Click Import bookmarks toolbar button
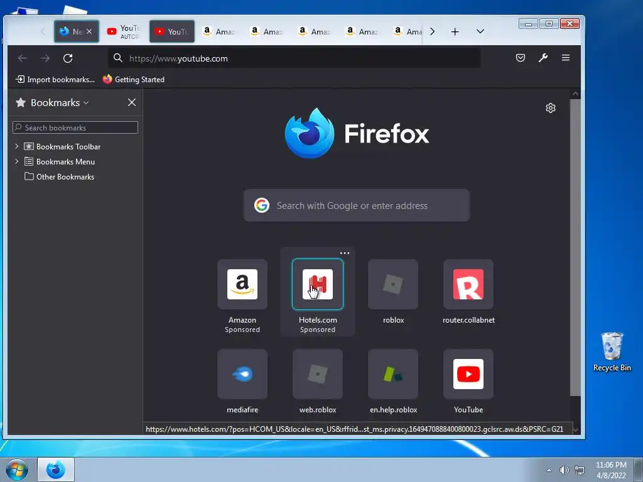 [x=55, y=80]
